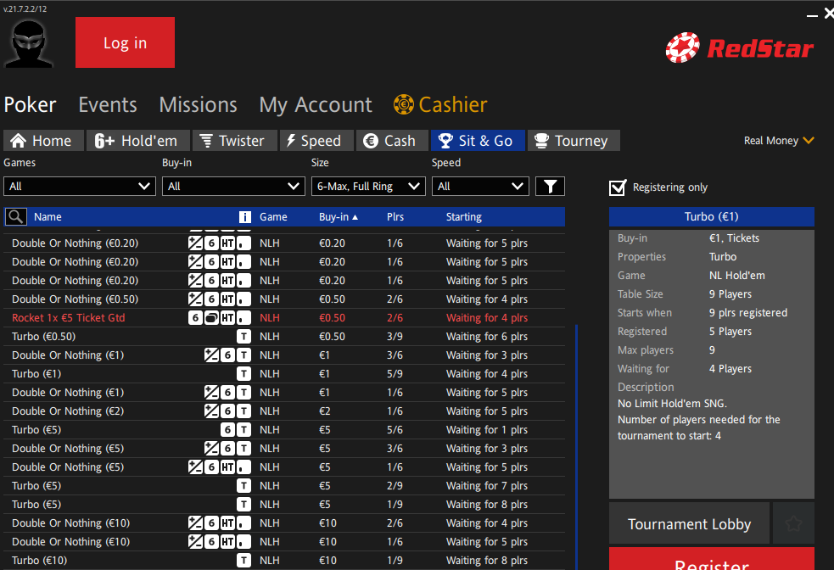Sort by the Name column header
Screen dimensions: 834x570
pyautogui.click(x=48, y=217)
